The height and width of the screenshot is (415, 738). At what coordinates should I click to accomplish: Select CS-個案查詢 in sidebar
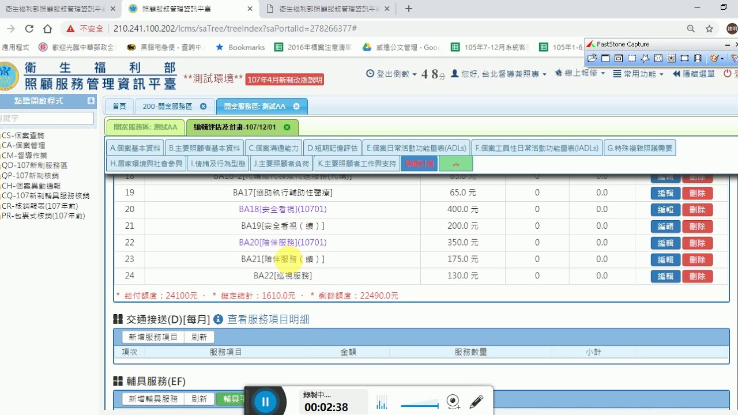point(23,135)
